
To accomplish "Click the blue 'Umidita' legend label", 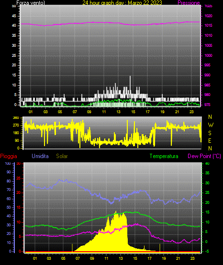I will tap(40, 156).
